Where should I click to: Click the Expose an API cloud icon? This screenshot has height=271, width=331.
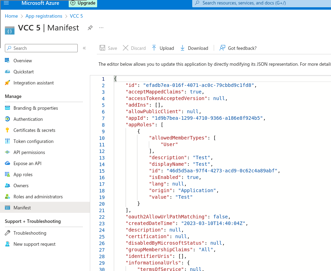pyautogui.click(x=7, y=163)
